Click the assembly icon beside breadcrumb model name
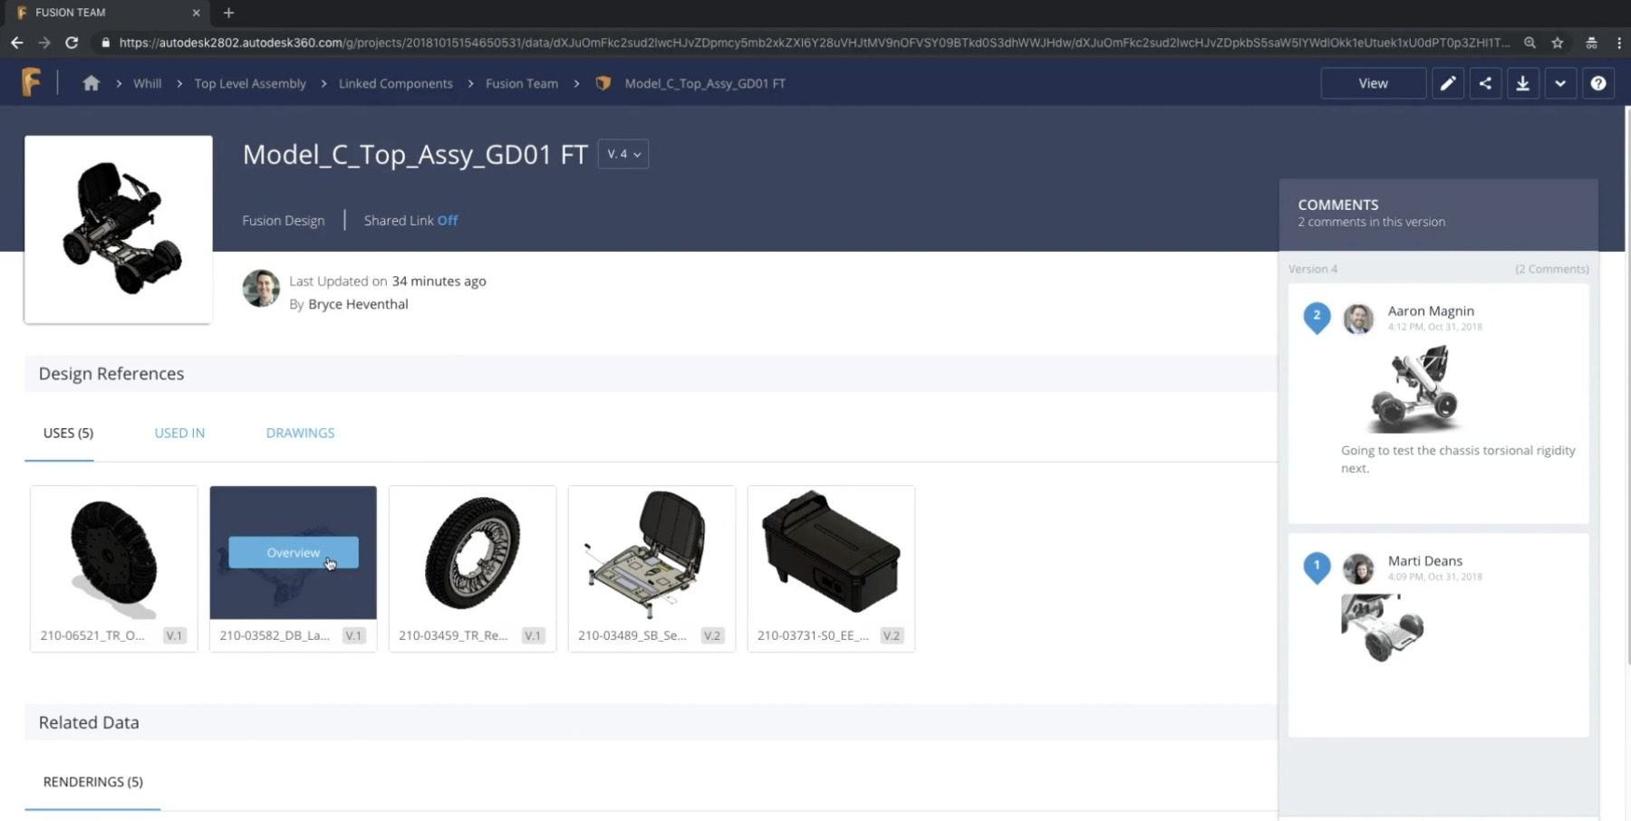This screenshot has width=1631, height=821. coord(603,83)
